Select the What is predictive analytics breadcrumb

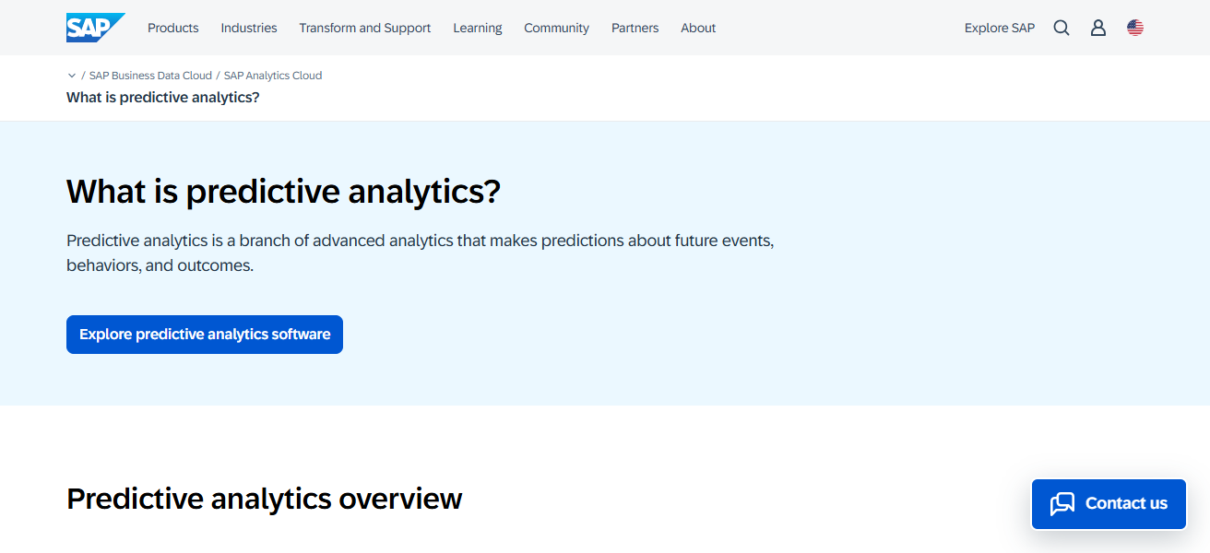coord(161,97)
